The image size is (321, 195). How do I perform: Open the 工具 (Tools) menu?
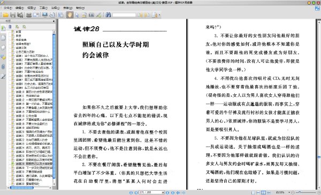(x=43, y=8)
